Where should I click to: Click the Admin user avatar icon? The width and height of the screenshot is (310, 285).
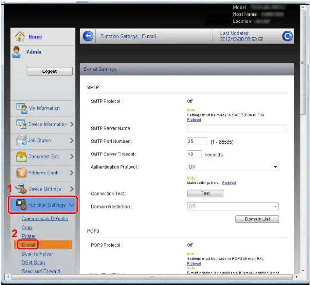click(x=16, y=52)
